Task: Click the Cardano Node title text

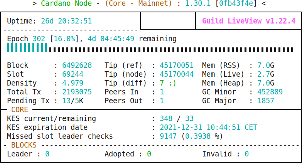Action: coord(66,3)
